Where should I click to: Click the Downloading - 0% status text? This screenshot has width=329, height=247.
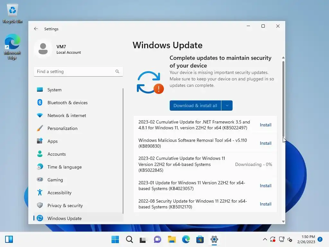click(253, 164)
